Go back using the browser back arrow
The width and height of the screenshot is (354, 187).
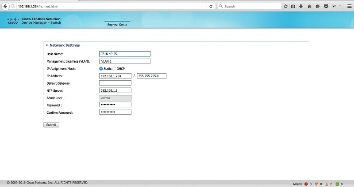tap(5, 6)
